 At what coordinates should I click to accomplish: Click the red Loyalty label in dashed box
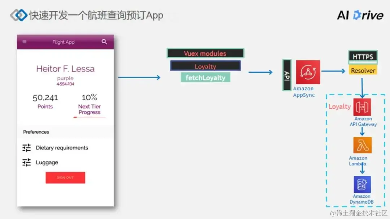pos(339,107)
